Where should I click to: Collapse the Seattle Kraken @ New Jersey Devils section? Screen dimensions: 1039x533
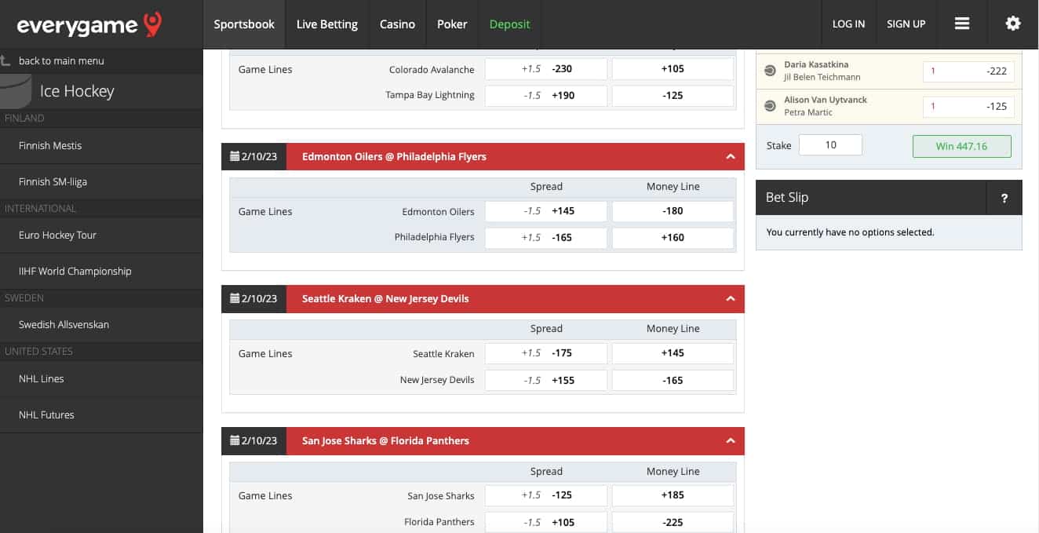pos(731,298)
